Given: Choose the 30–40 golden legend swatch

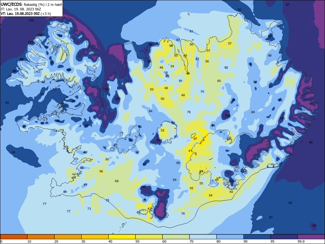Looking at the screenshot, I should 95,237.
